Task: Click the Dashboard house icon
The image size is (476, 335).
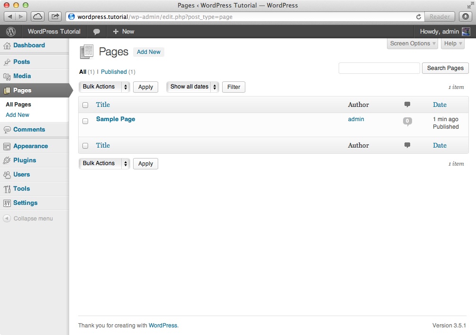Action: pyautogui.click(x=7, y=46)
